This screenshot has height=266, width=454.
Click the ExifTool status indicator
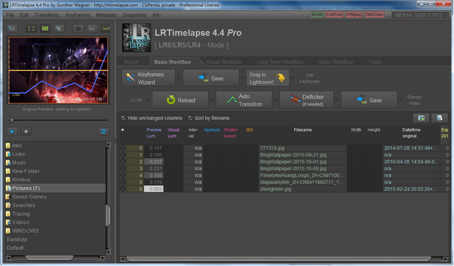coord(334,15)
